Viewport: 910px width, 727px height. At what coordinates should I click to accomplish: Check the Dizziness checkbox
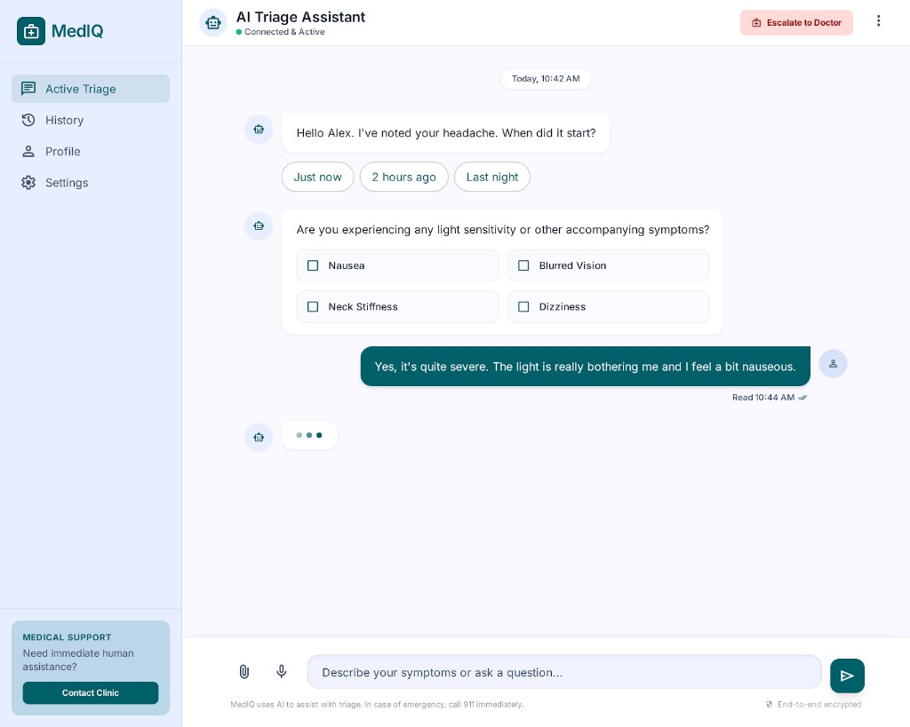(x=523, y=306)
